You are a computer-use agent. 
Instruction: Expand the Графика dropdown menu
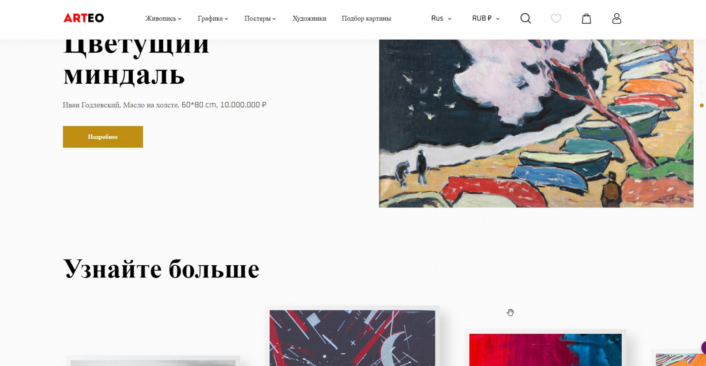(x=213, y=18)
